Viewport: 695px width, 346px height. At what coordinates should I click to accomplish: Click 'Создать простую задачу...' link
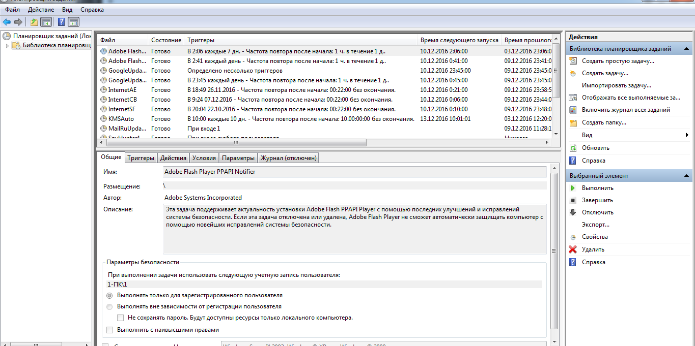618,61
